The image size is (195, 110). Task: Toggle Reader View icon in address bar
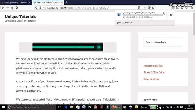click(x=139, y=8)
